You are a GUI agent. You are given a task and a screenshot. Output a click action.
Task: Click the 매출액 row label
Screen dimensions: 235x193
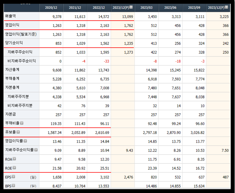[x=10, y=16]
